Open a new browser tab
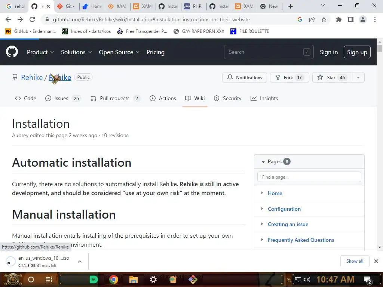Image resolution: width=383 pixels, height=287 pixels. pyautogui.click(x=290, y=6)
